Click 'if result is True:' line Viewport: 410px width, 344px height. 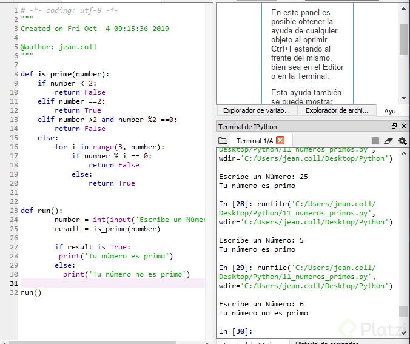(x=92, y=247)
